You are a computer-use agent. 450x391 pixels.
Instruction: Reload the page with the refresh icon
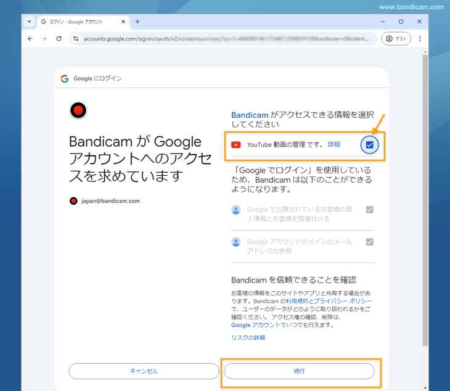[59, 39]
